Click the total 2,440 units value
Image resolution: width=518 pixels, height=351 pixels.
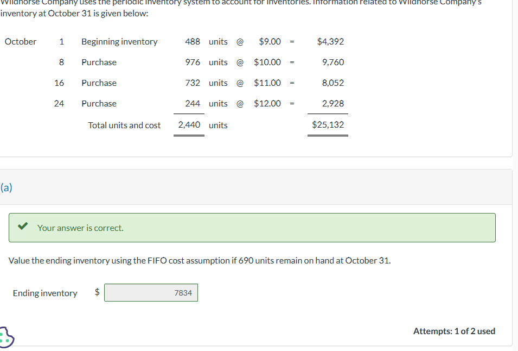(189, 124)
